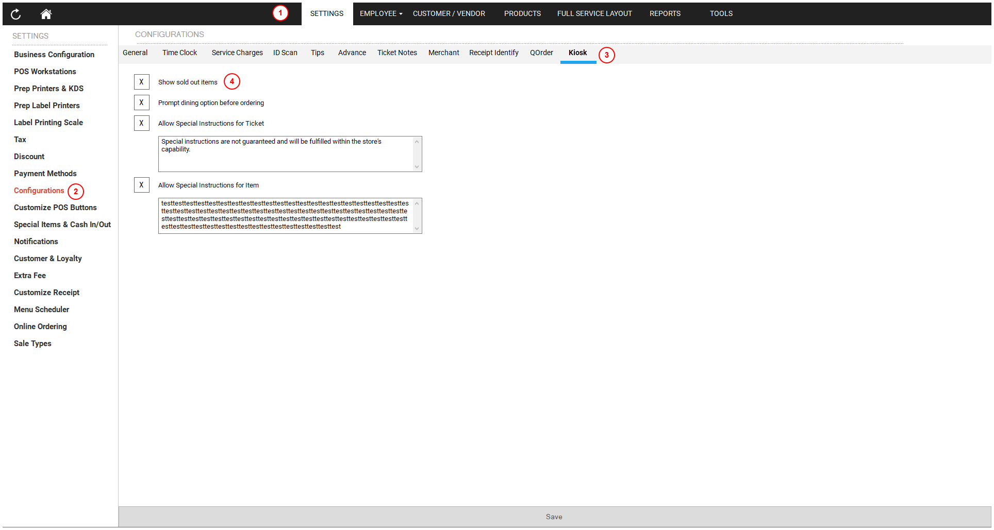Expand the Employee dropdown menu
994x530 pixels.
point(380,13)
